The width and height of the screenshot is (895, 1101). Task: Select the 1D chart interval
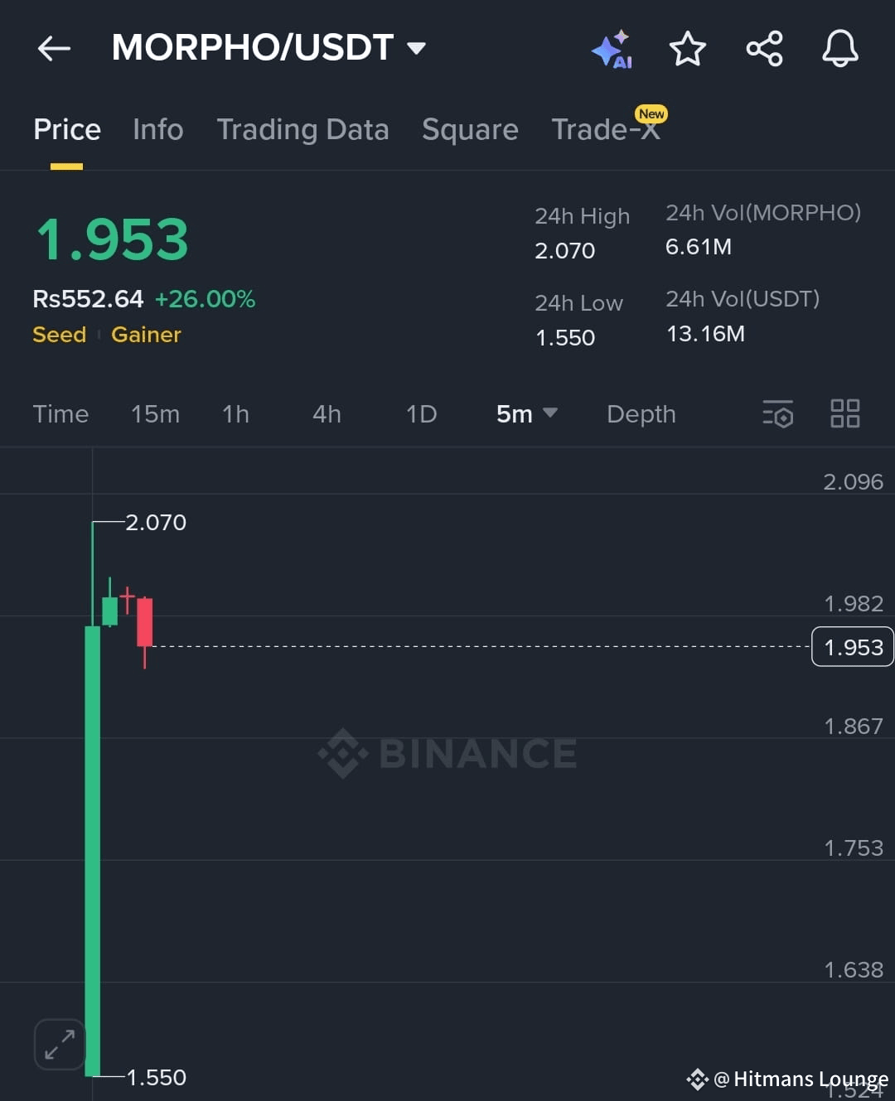421,413
